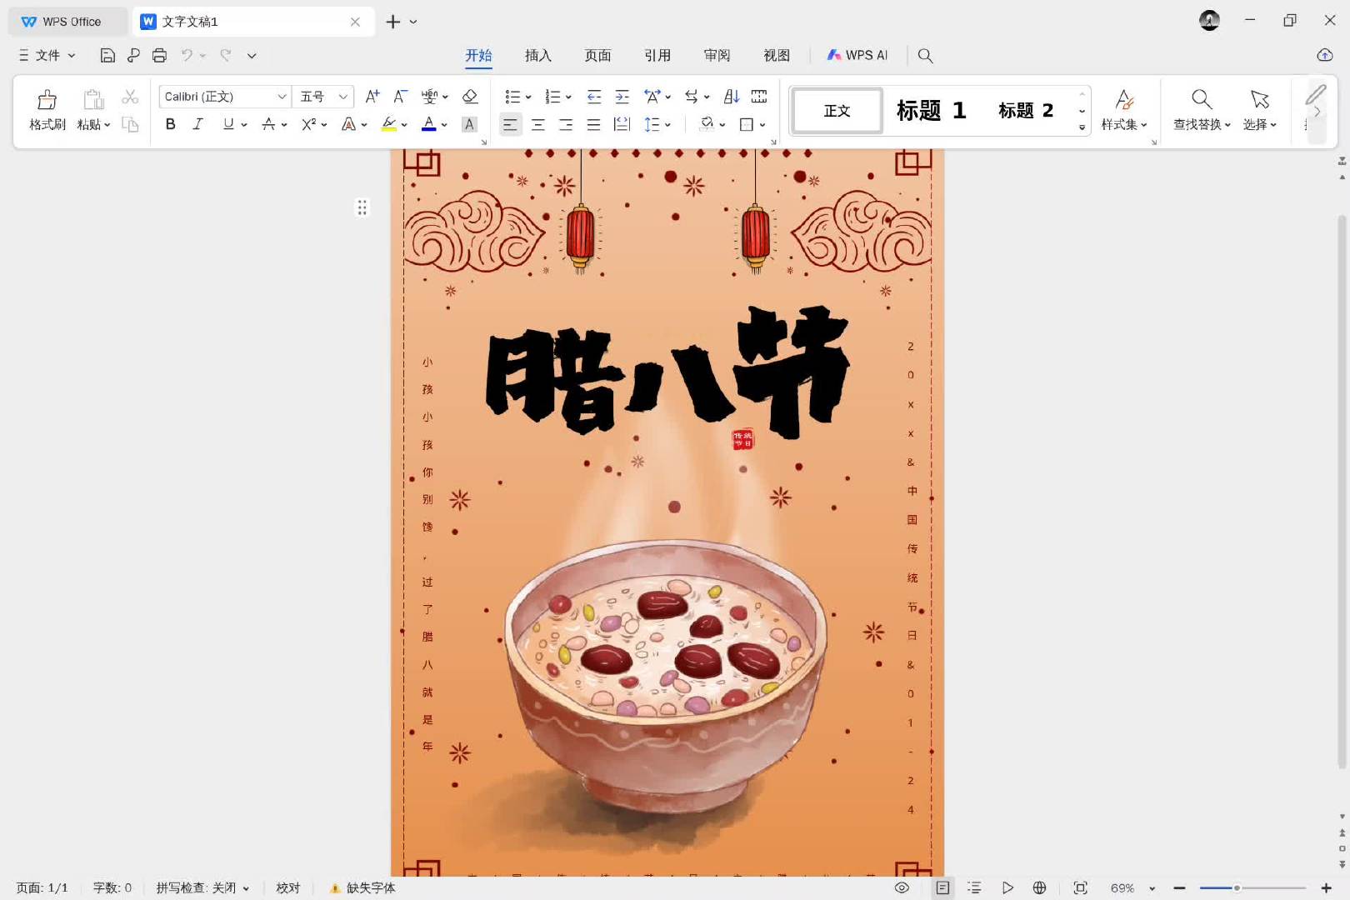Toggle eye protection mode in status bar
This screenshot has width=1350, height=900.
[x=902, y=887]
